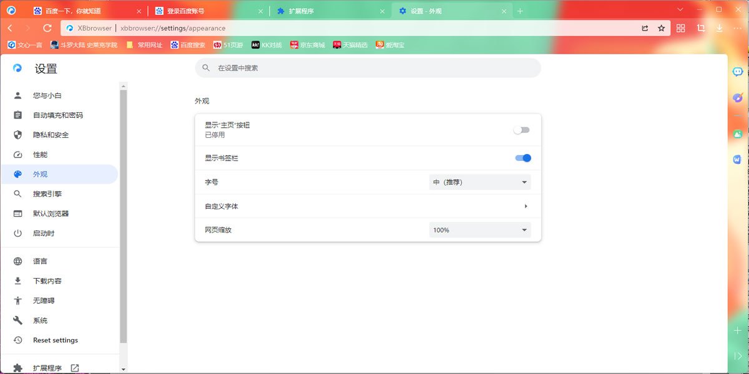Click the settings search box
749x374 pixels.
[368, 69]
